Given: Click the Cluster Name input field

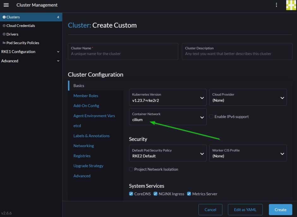Looking at the screenshot, I should (x=123, y=54).
